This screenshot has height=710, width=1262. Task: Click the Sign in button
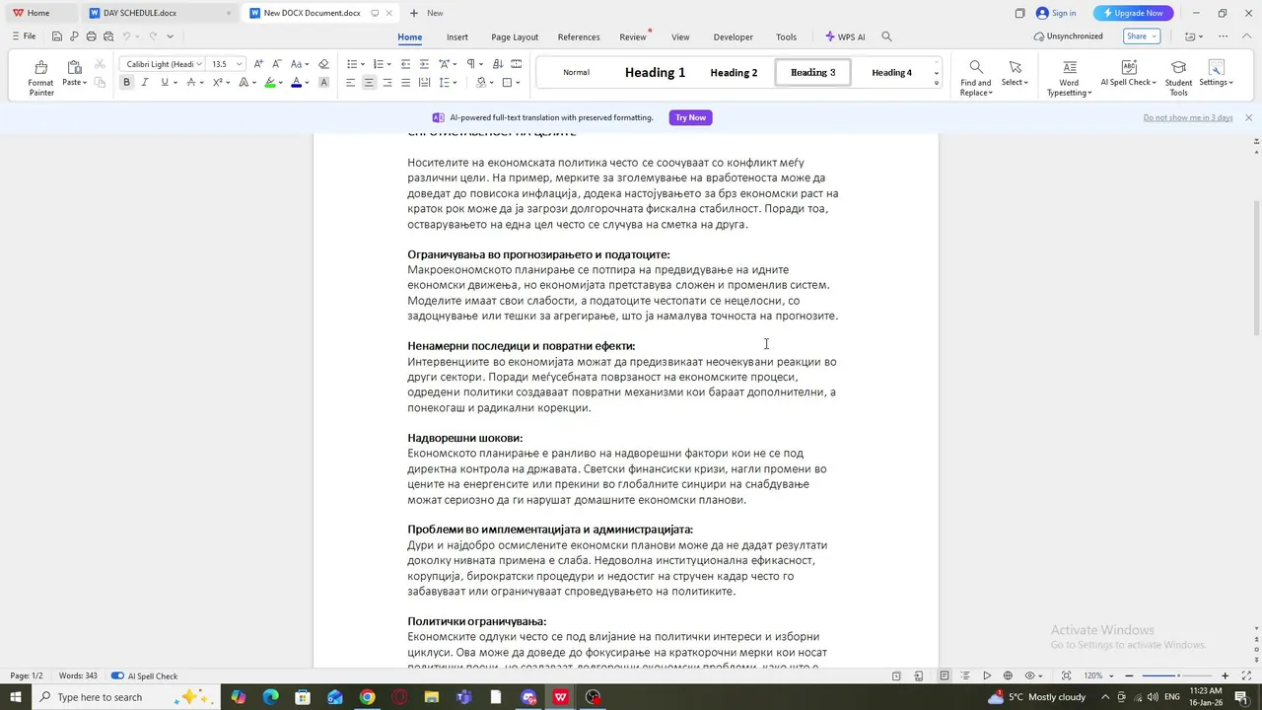(1056, 13)
